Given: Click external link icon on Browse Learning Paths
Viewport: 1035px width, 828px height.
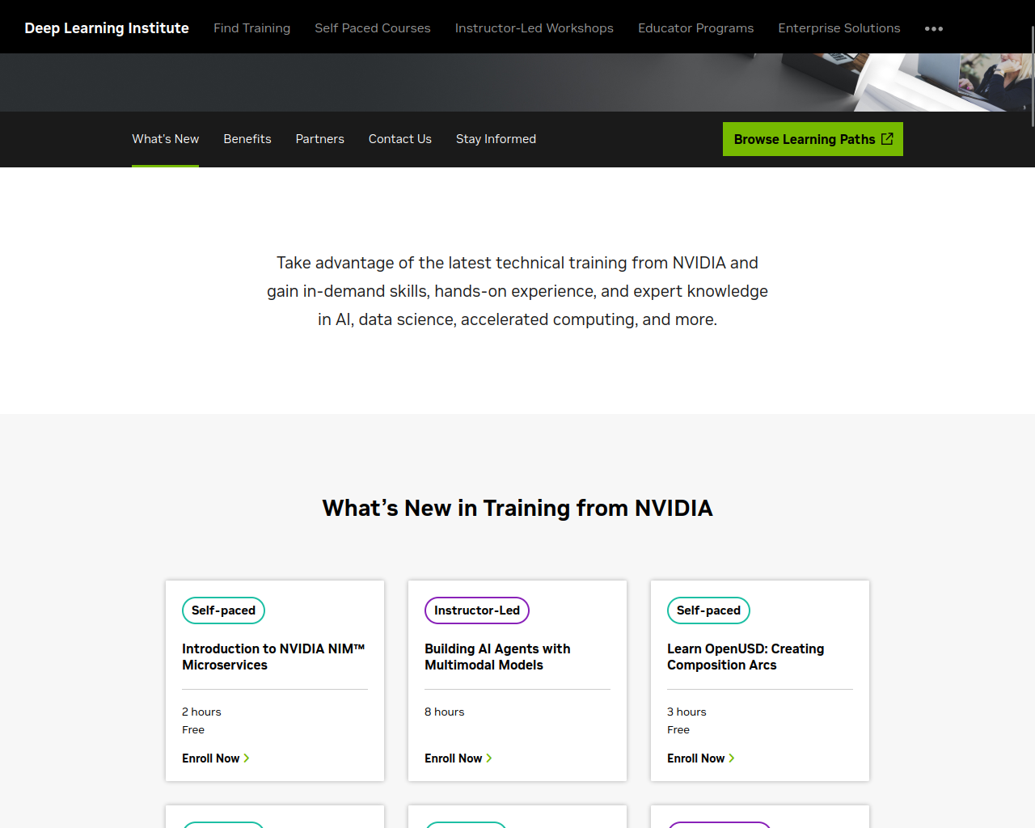Looking at the screenshot, I should (x=887, y=139).
